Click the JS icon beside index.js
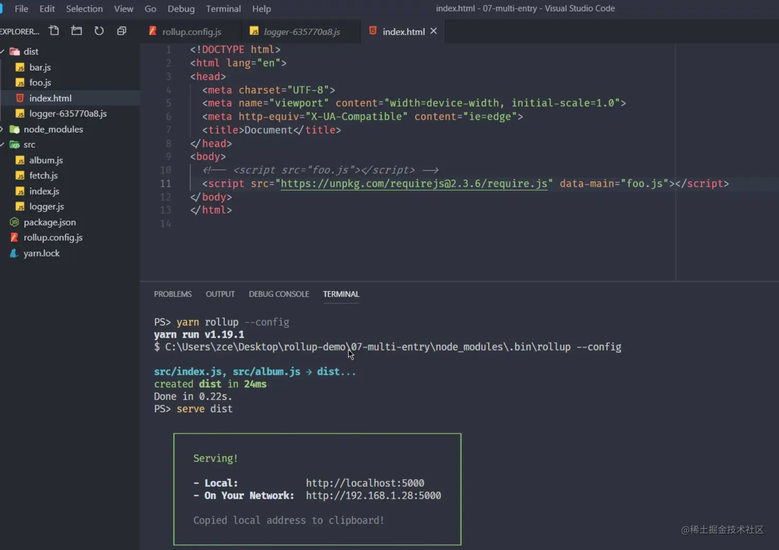Viewport: 779px width, 550px height. tap(20, 191)
